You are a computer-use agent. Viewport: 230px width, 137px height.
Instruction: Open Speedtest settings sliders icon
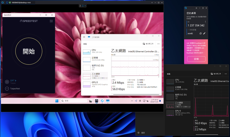pyautogui.click(x=51, y=21)
